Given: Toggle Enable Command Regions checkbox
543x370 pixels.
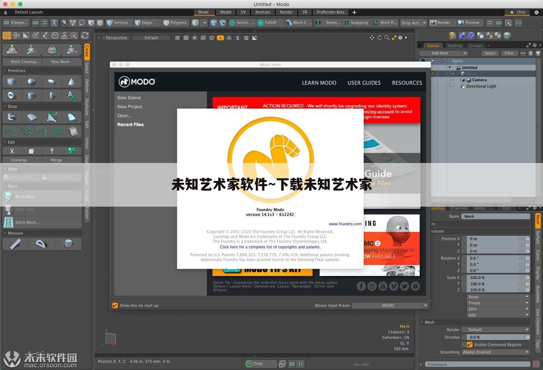Looking at the screenshot, I should tap(470, 345).
